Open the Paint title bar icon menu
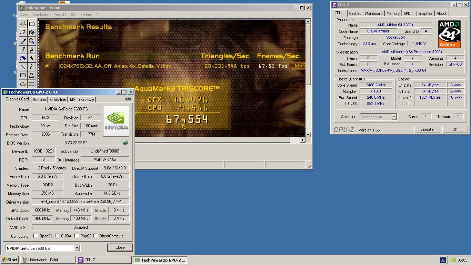 coord(21,8)
